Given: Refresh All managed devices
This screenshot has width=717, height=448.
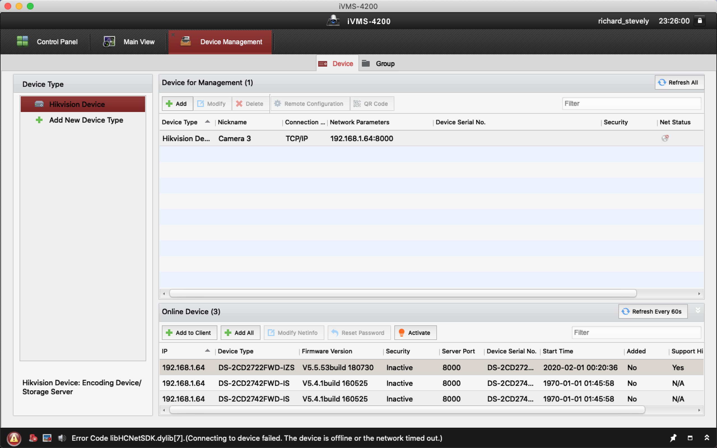Looking at the screenshot, I should point(679,82).
